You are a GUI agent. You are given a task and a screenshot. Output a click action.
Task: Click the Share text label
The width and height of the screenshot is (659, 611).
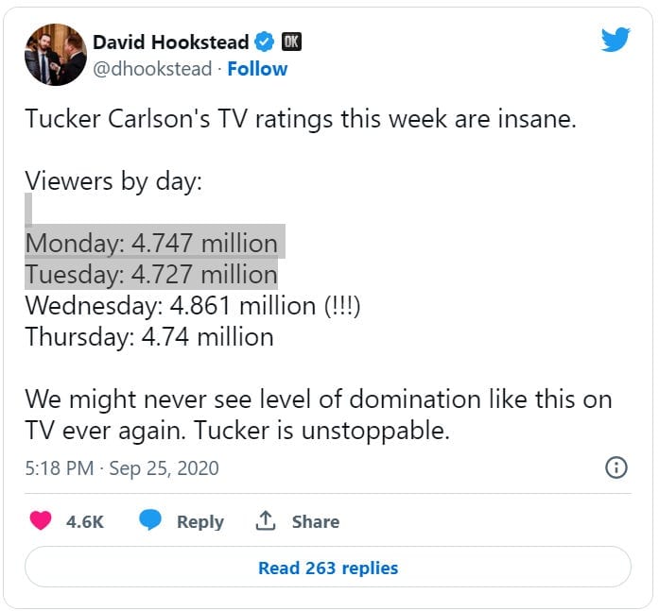[x=316, y=521]
